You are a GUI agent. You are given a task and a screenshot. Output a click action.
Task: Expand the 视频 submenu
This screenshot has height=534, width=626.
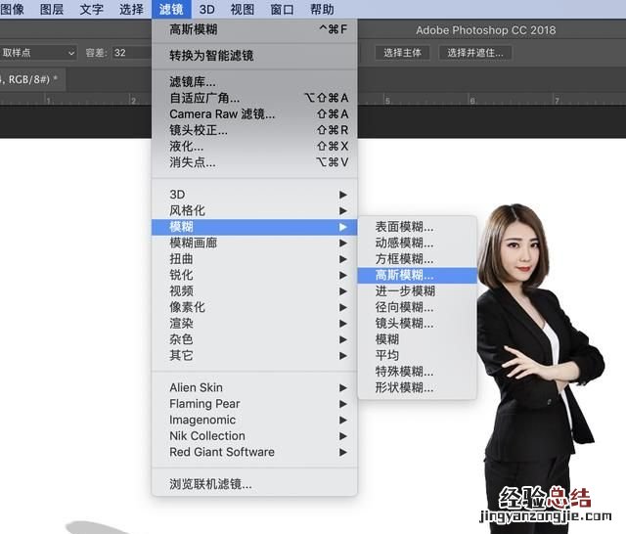tap(254, 290)
